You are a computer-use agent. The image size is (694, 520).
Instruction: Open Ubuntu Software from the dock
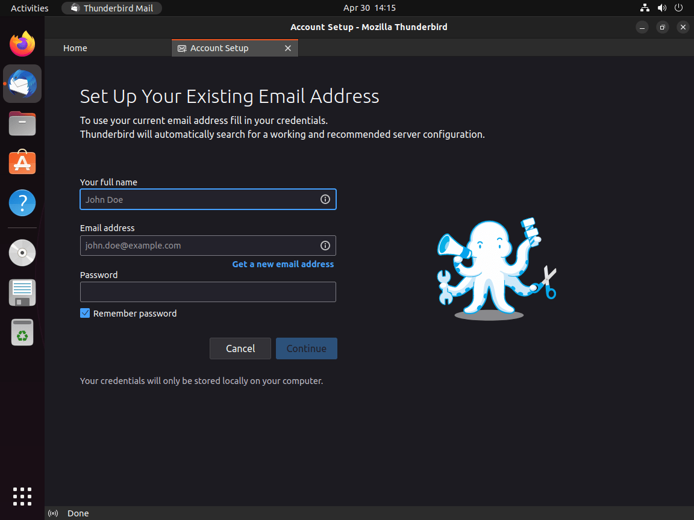(22, 162)
